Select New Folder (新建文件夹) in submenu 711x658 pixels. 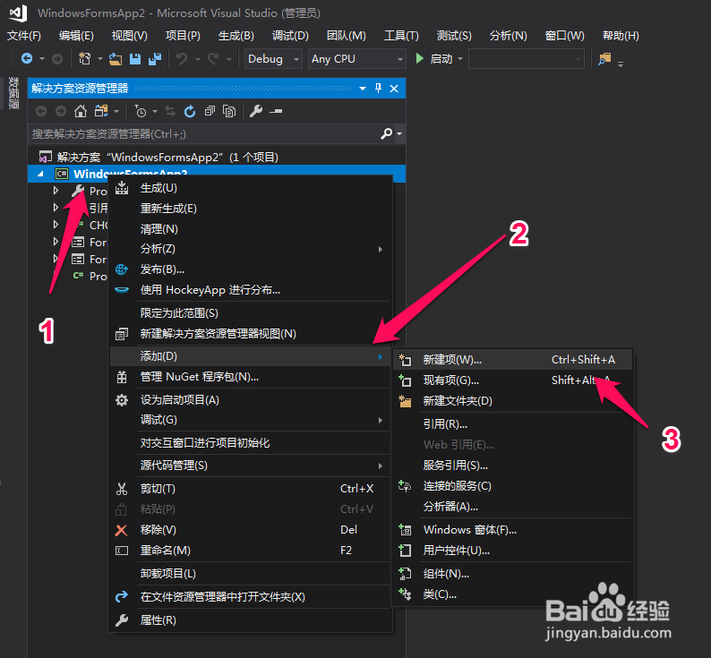tap(512, 401)
